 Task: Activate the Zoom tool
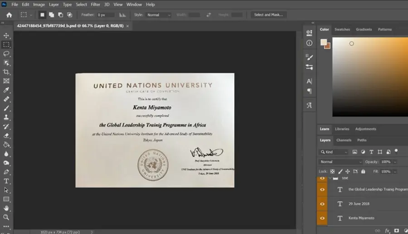tap(6, 217)
